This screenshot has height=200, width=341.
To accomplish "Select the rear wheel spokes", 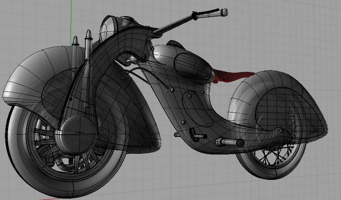I will (x=275, y=155).
